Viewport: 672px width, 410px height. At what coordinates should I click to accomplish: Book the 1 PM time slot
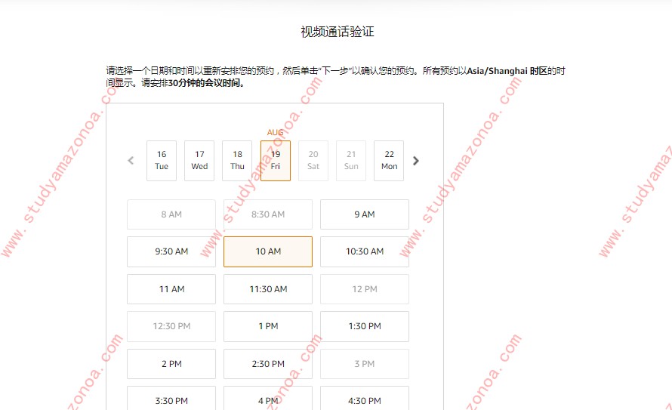click(x=268, y=326)
